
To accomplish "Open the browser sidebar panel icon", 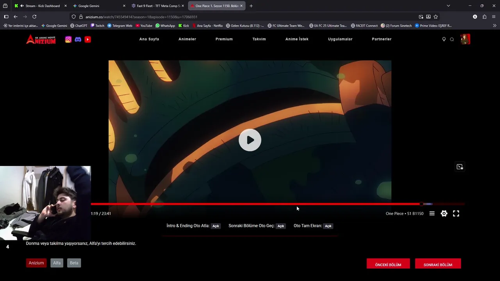I will coord(6,17).
